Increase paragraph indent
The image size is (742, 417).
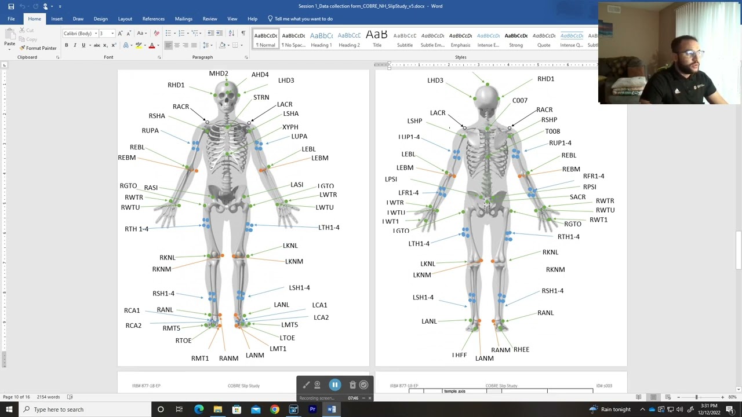219,34
